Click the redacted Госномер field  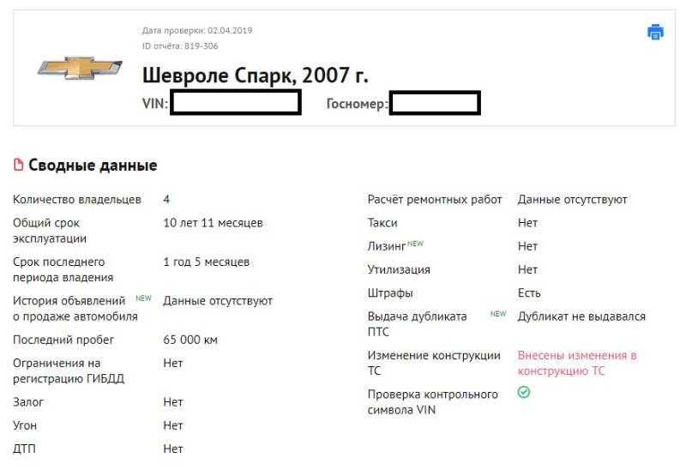(x=434, y=103)
